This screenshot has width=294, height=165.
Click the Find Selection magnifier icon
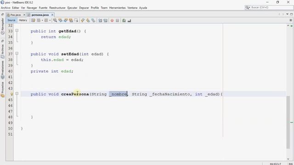55,20
